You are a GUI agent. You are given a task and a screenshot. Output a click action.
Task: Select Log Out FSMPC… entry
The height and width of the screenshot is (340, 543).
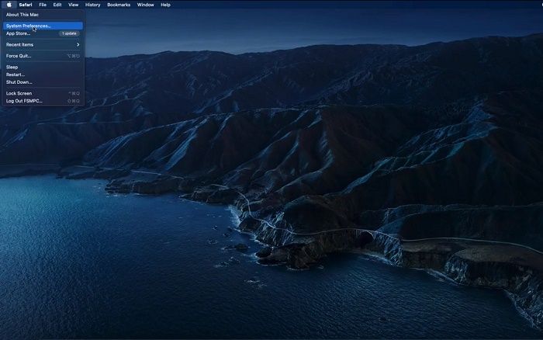coord(43,101)
